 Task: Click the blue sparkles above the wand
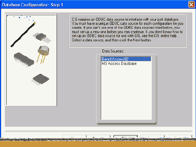click(21, 18)
